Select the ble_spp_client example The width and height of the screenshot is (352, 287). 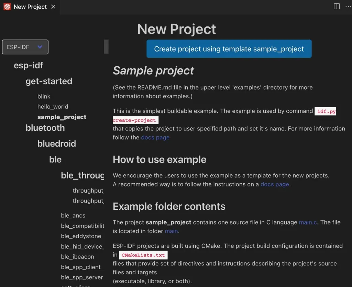(80, 267)
